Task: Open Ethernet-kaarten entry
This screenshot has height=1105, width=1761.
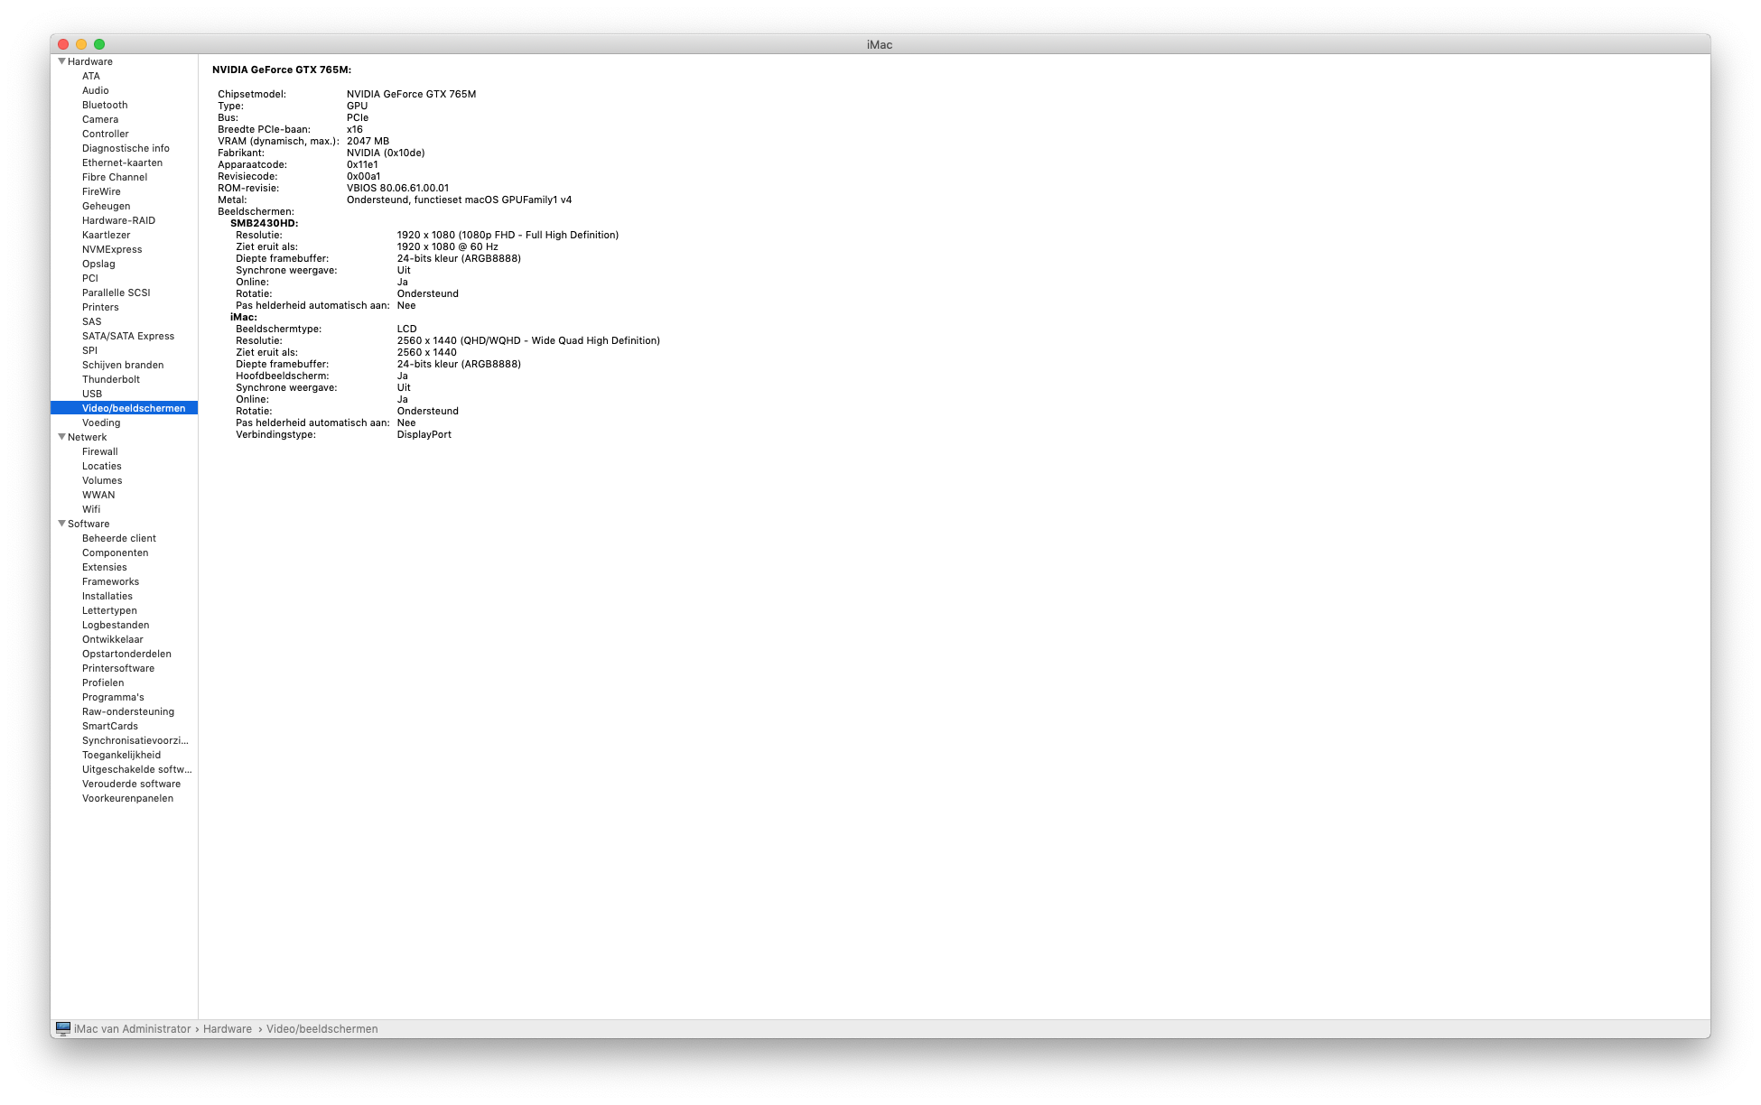Action: tap(123, 162)
